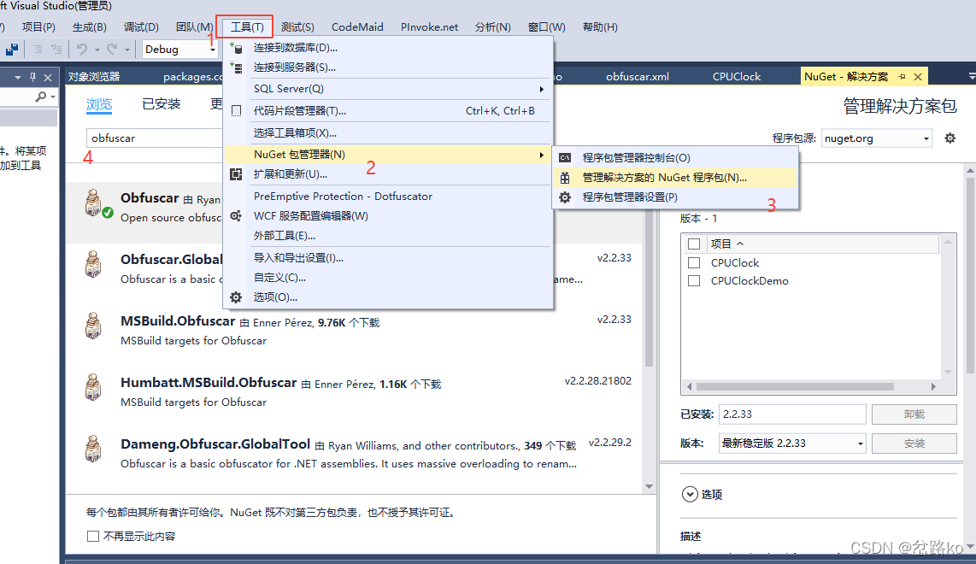Check the CPUClock project checkbox
Image resolution: width=976 pixels, height=564 pixels.
pos(694,262)
